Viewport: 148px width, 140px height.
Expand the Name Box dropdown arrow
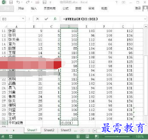[23, 19]
